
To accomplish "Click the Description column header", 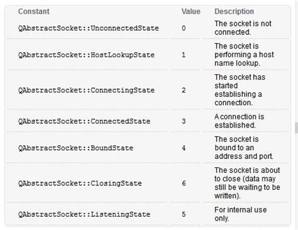I will (x=234, y=11).
